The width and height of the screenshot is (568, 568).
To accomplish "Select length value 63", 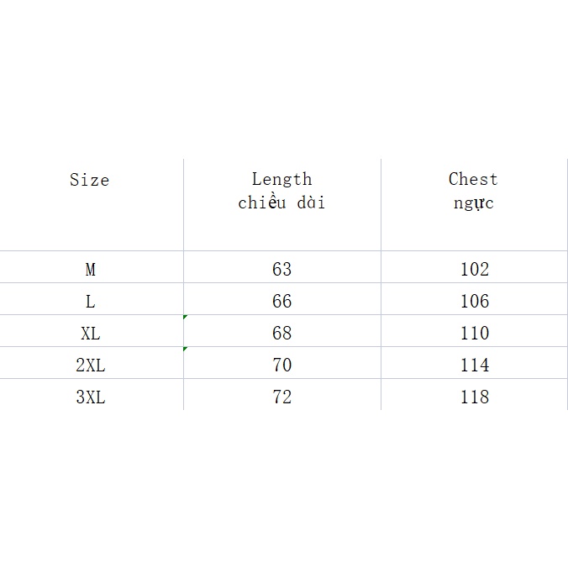I will tap(281, 270).
